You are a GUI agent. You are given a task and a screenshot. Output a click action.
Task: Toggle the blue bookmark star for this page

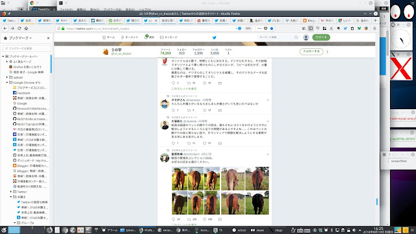click(x=272, y=29)
